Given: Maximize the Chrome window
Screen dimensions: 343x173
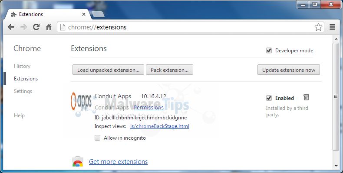Looking at the screenshot, I should pos(314,4).
